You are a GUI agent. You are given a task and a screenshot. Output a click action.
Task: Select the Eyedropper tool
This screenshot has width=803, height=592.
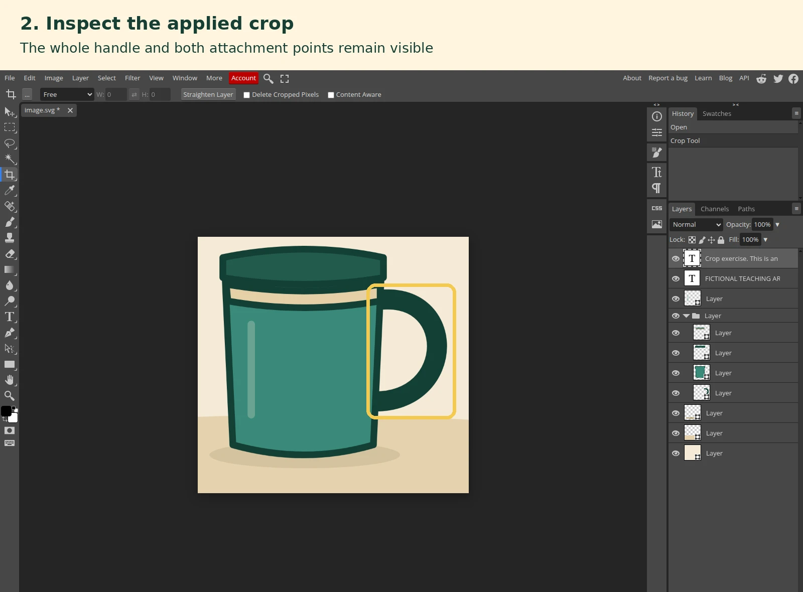pyautogui.click(x=10, y=191)
